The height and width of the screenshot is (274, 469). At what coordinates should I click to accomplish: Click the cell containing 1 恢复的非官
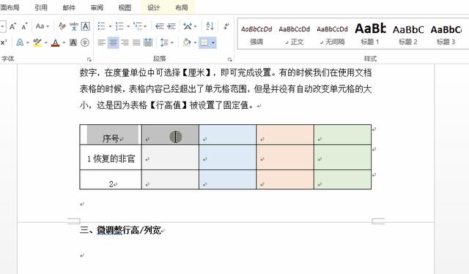pos(111,158)
